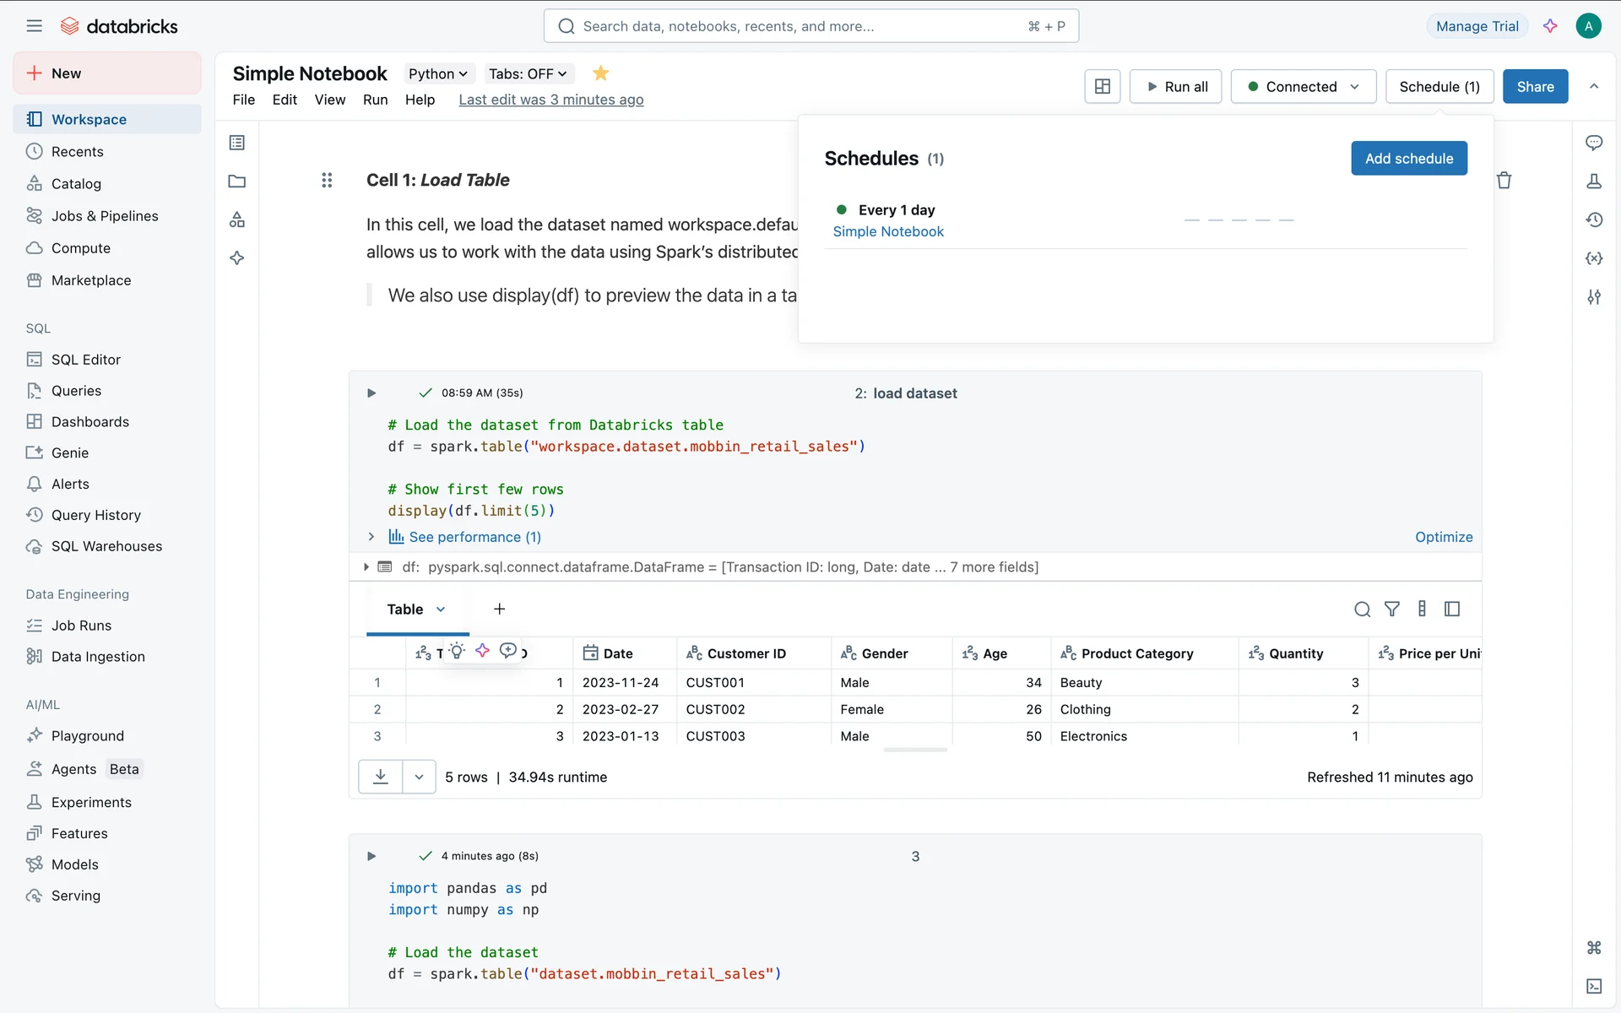
Task: Toggle Tabs: OFF setting
Action: pyautogui.click(x=528, y=73)
